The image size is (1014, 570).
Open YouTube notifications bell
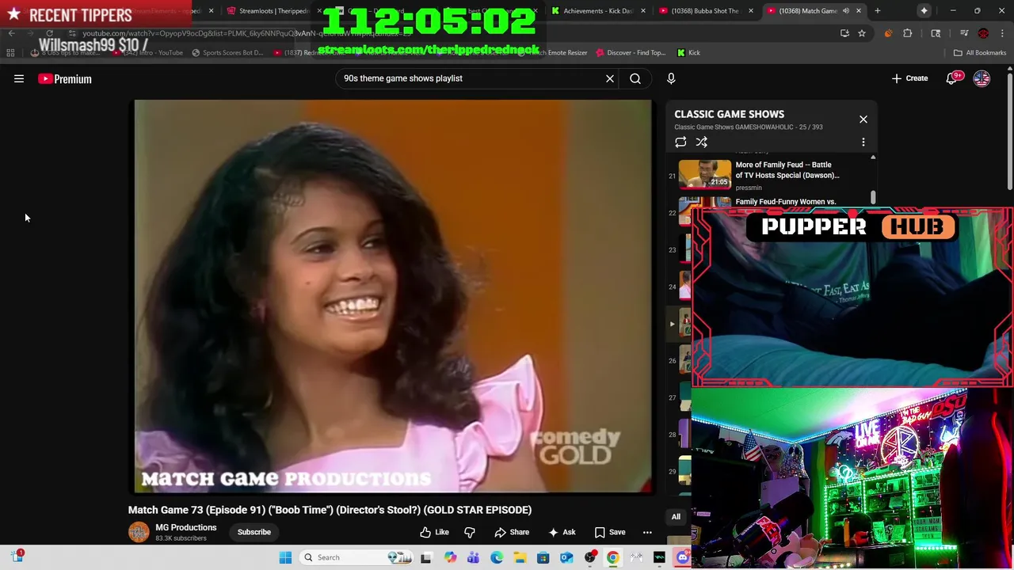pos(952,78)
